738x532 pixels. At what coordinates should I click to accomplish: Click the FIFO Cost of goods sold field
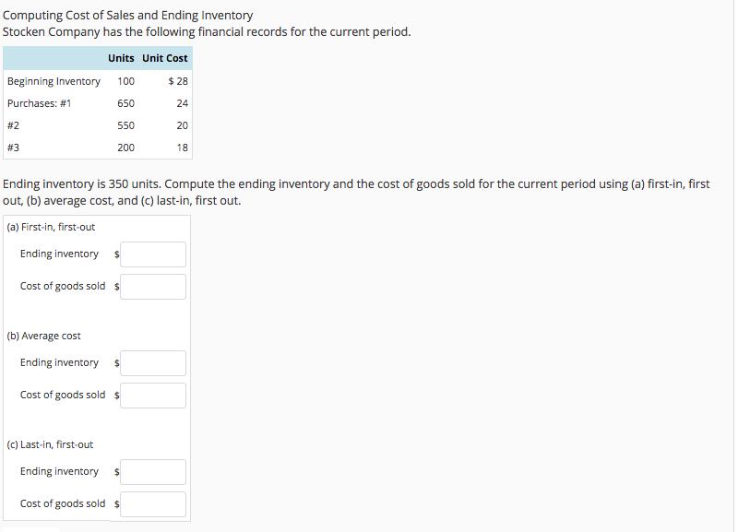[x=152, y=286]
